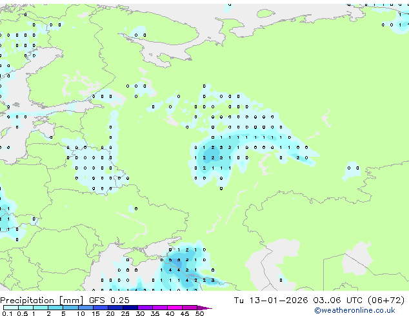Click the legend label '0.1'
The image size is (409, 316).
click(x=7, y=313)
